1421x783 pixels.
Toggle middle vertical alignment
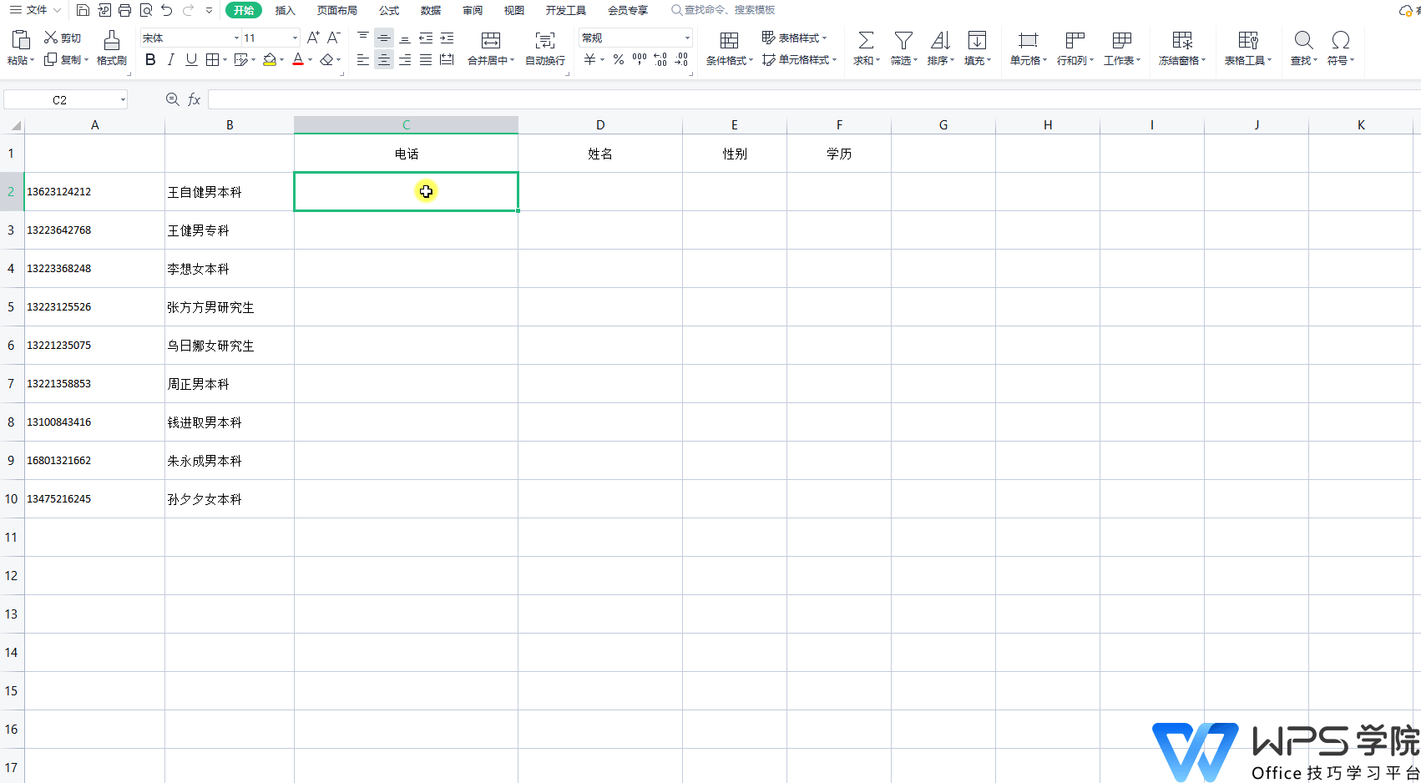point(384,38)
